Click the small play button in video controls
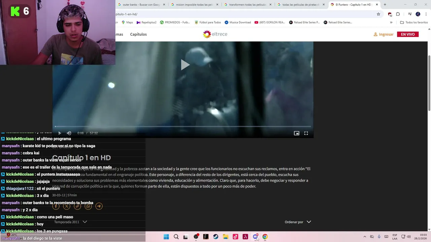Screen dimensions: 431x242 [x=60, y=133]
